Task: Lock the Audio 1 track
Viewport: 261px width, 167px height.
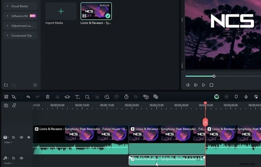Action: click(13, 158)
